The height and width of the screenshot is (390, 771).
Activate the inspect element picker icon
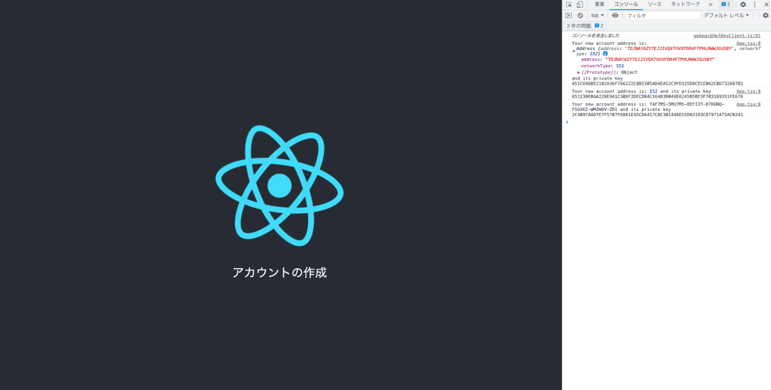pos(569,4)
